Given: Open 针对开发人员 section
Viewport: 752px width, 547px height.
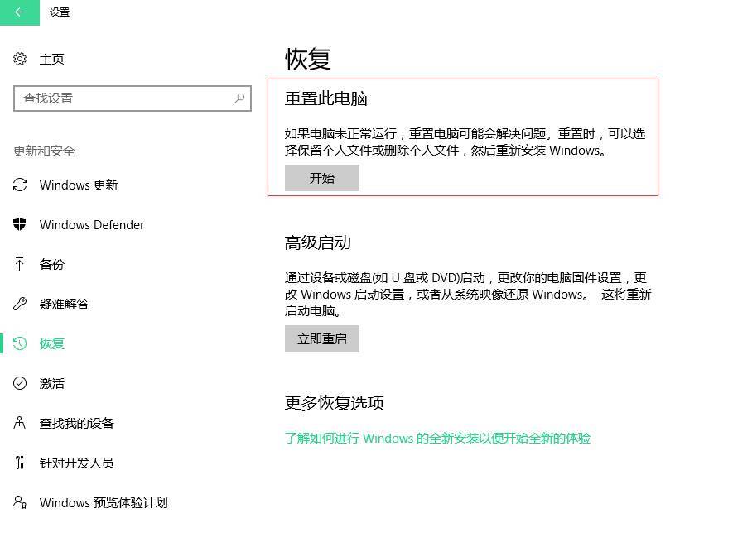Looking at the screenshot, I should click(x=77, y=463).
